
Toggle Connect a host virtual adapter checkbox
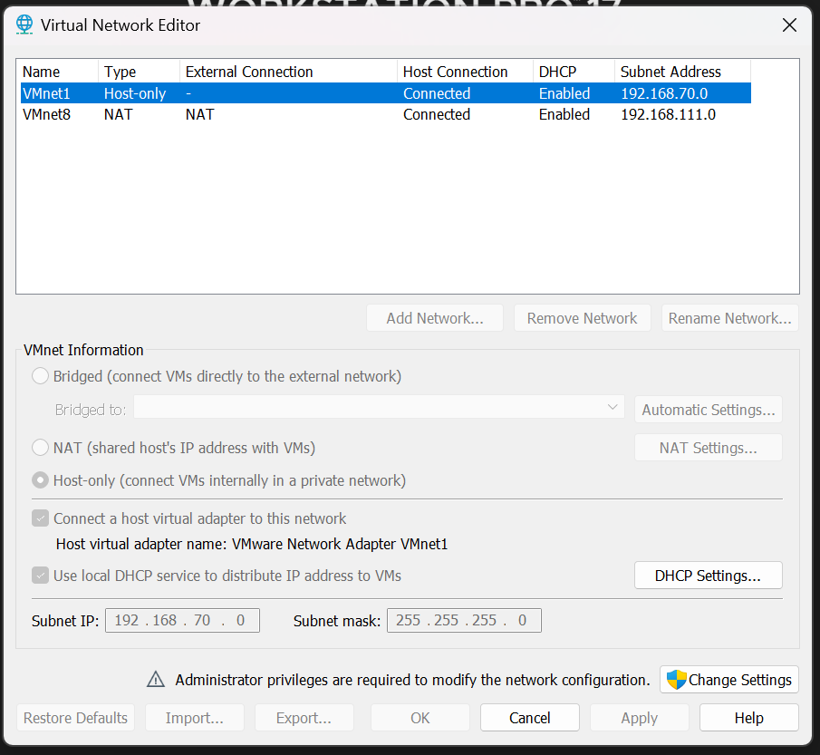[40, 518]
